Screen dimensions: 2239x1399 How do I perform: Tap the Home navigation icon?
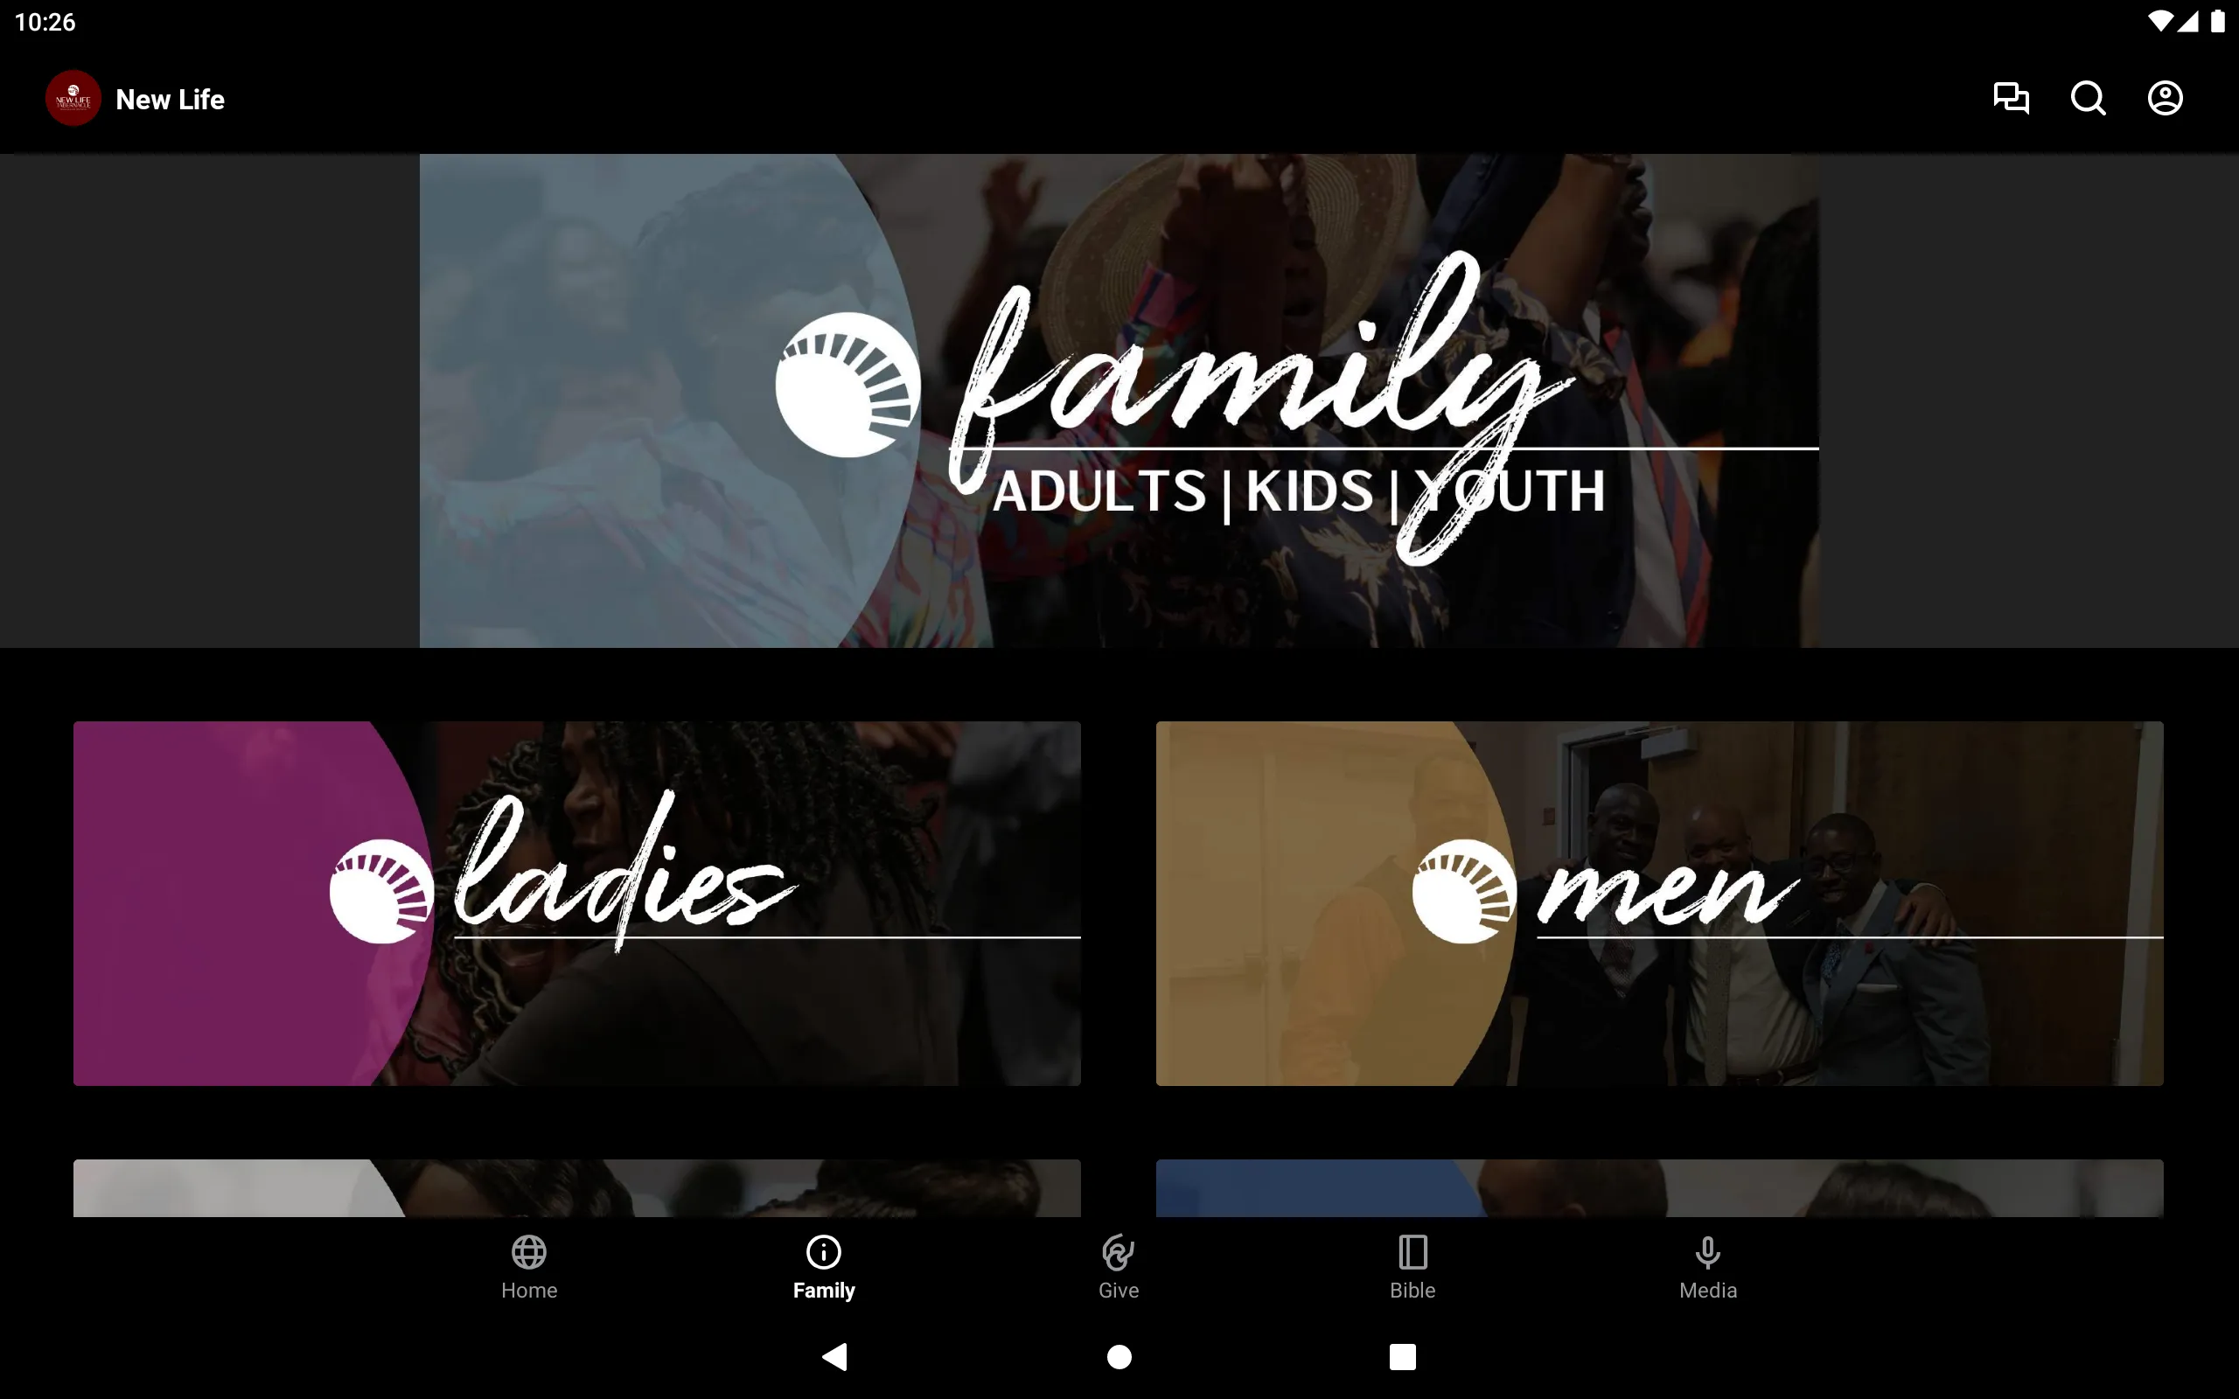pos(529,1263)
